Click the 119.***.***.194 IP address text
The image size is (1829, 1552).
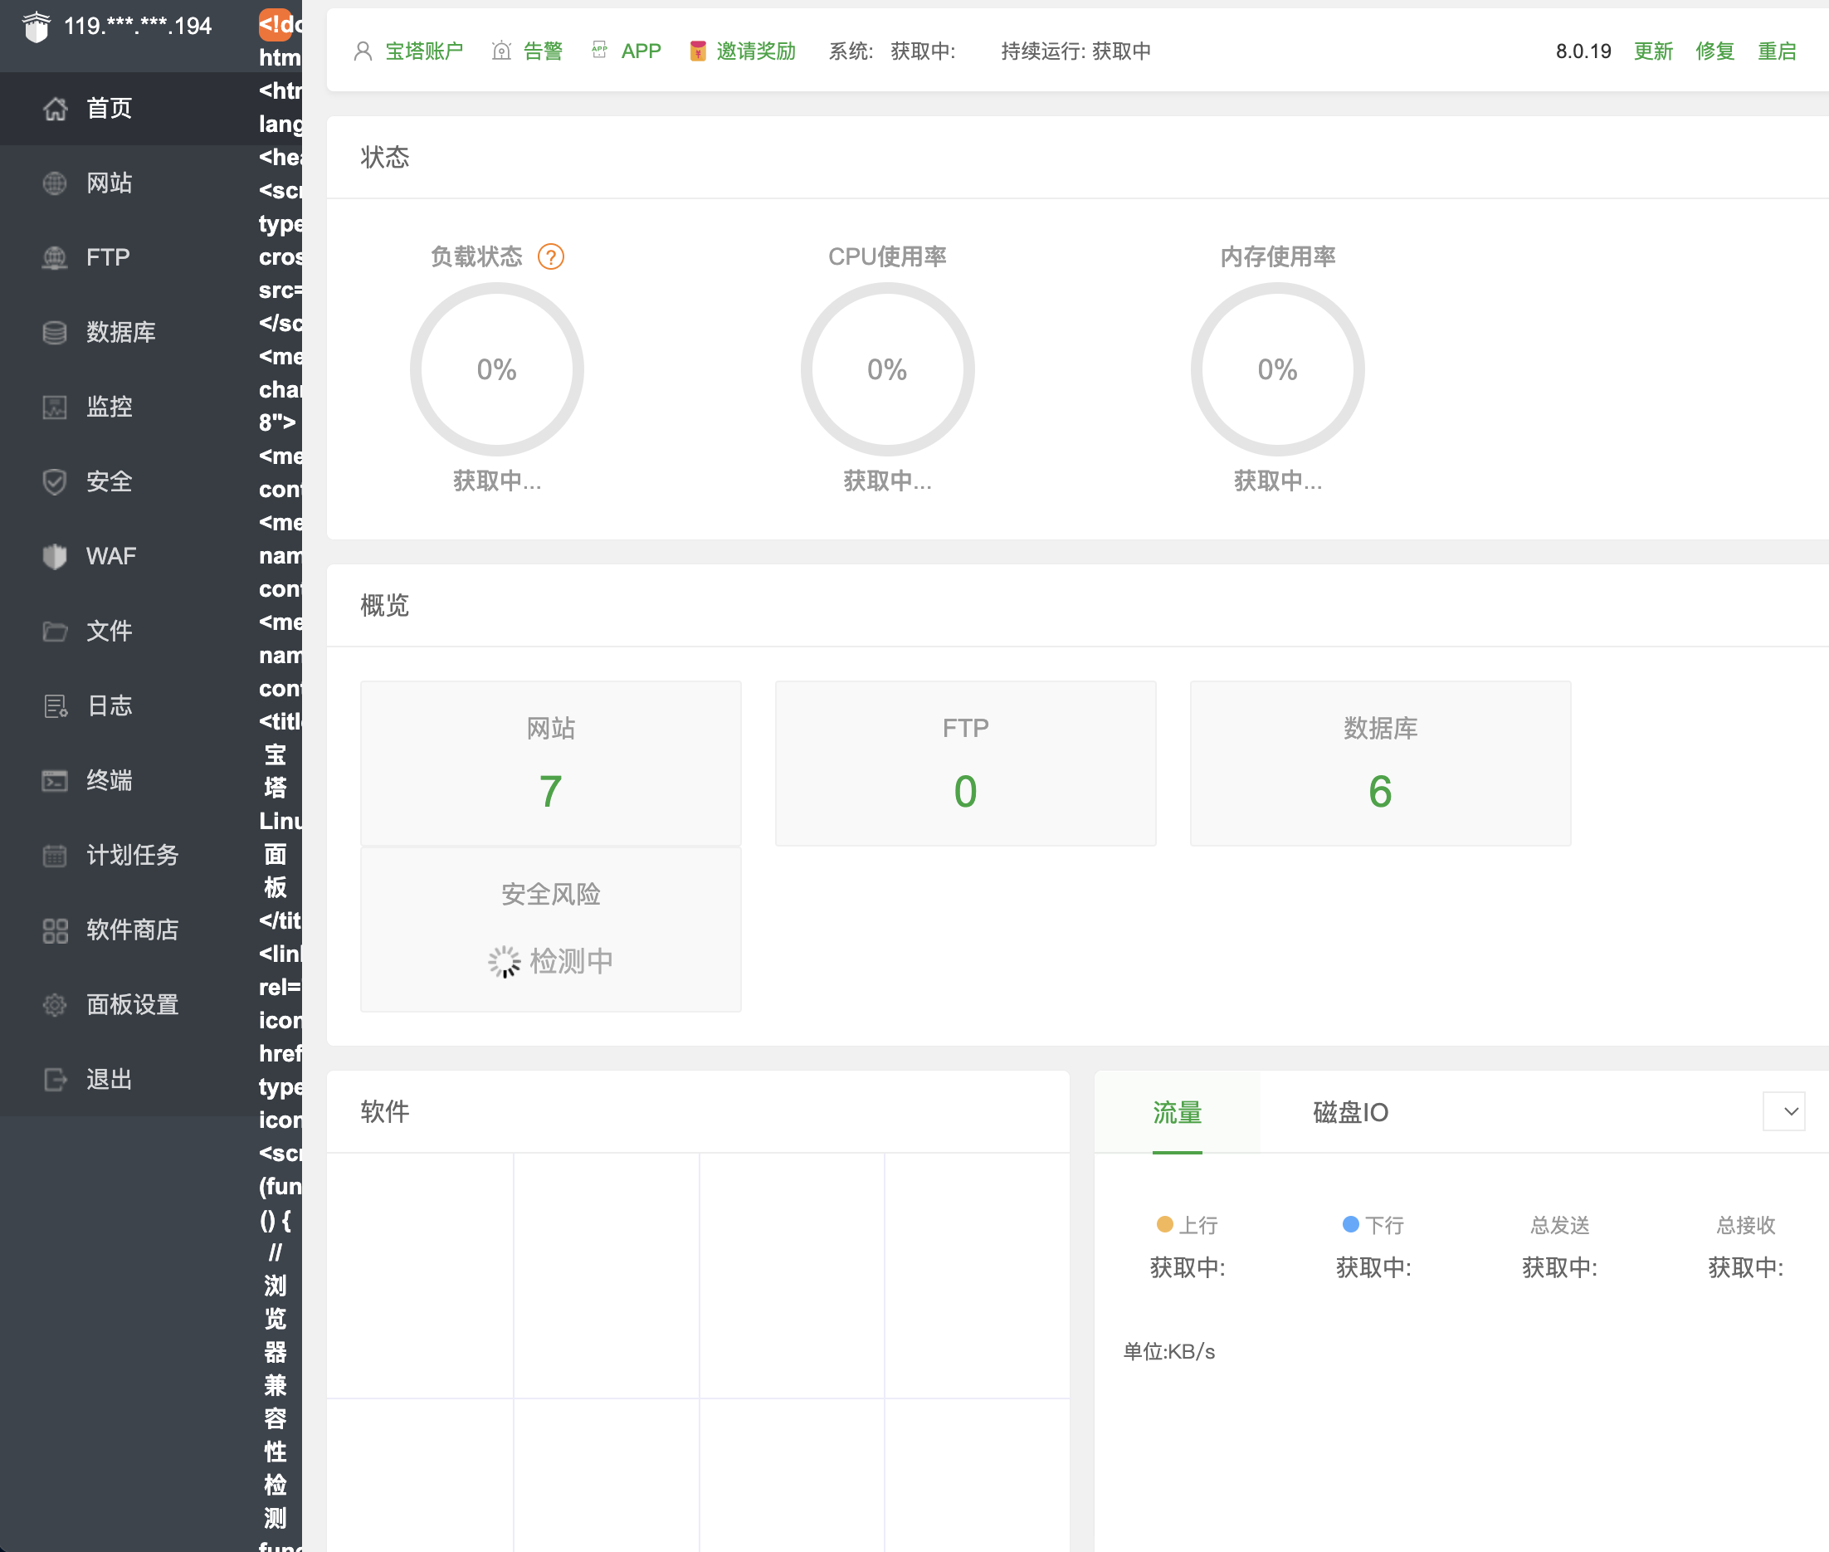pos(138,26)
